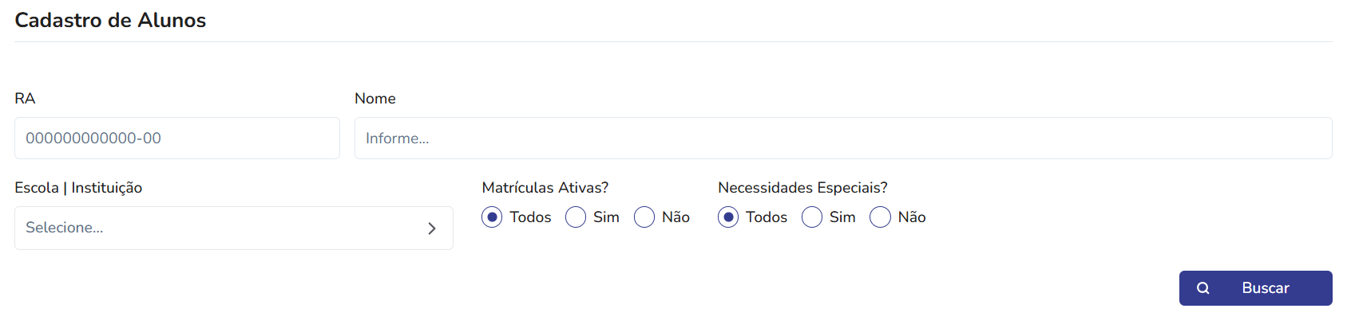Image resolution: width=1355 pixels, height=328 pixels.
Task: Click the Nome field label
Action: tap(375, 99)
